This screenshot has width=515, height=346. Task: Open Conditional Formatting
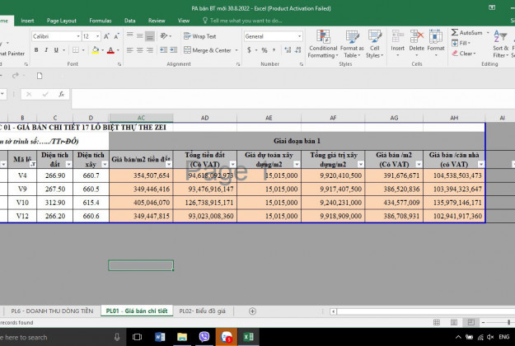click(x=323, y=44)
